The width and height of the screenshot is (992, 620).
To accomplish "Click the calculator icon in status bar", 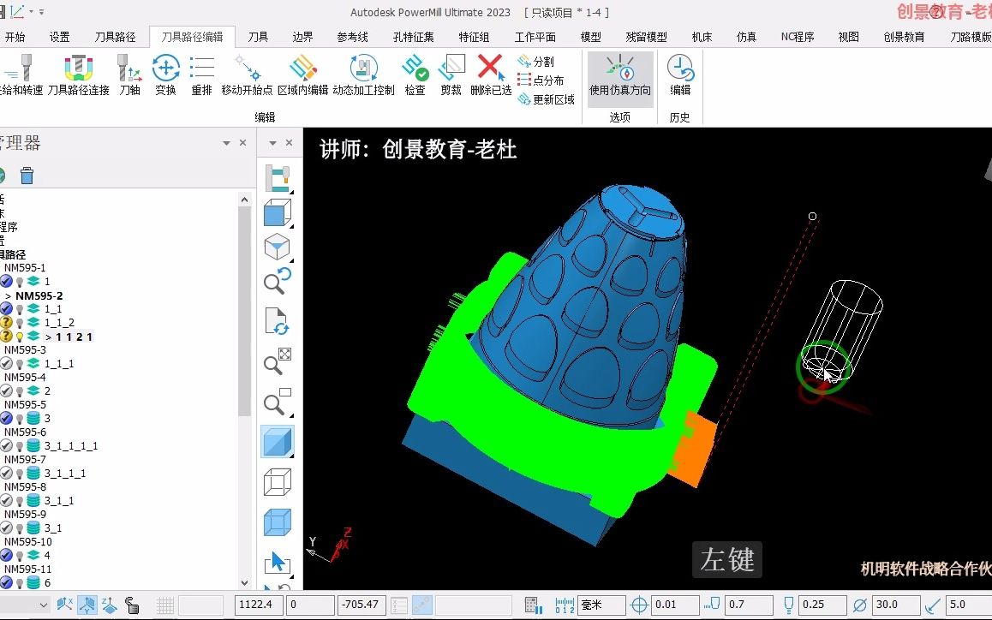I will click(534, 605).
